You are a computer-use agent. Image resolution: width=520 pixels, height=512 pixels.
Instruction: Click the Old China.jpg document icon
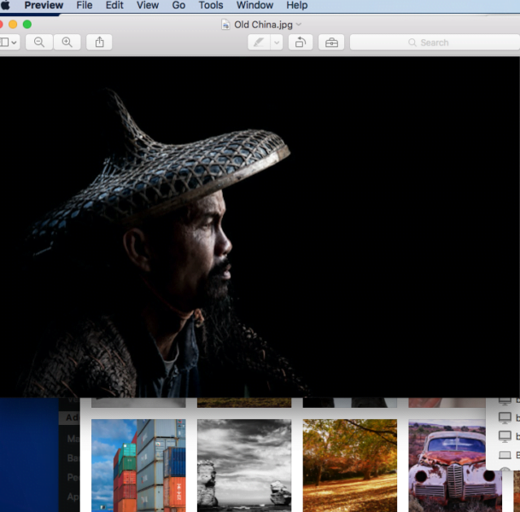tap(225, 25)
